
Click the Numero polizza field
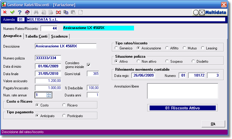pos(48,58)
